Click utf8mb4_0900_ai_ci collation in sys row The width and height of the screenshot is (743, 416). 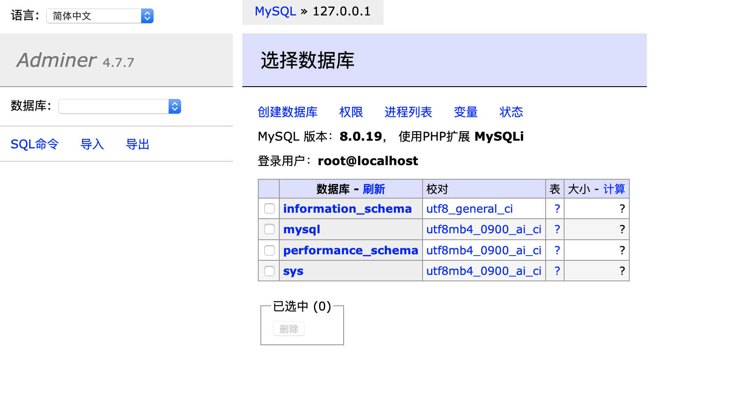(x=484, y=271)
